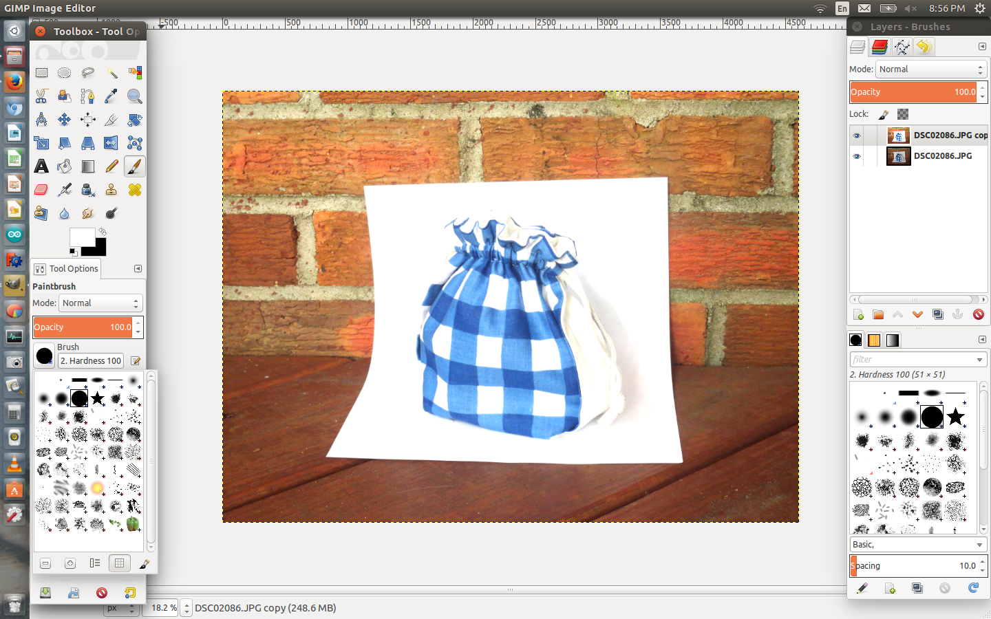
Task: Choose the Cage Transform tool
Action: (135, 143)
